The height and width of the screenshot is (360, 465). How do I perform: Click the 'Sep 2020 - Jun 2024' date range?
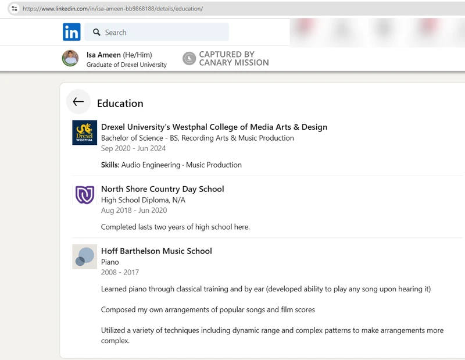(x=133, y=148)
